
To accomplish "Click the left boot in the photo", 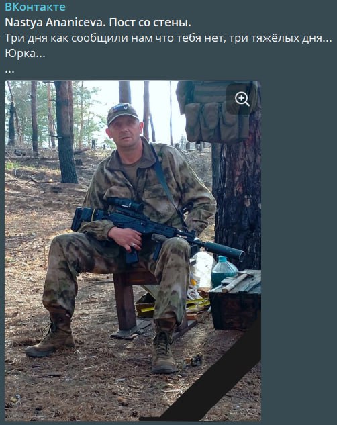I will pos(50,336).
